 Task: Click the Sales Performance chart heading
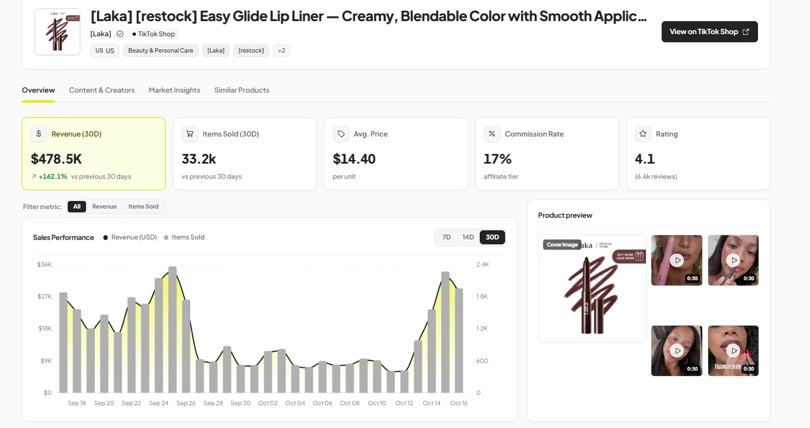tap(63, 237)
